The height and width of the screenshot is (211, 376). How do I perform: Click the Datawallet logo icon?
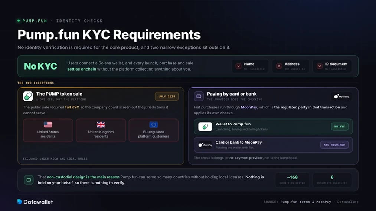tap(20, 202)
